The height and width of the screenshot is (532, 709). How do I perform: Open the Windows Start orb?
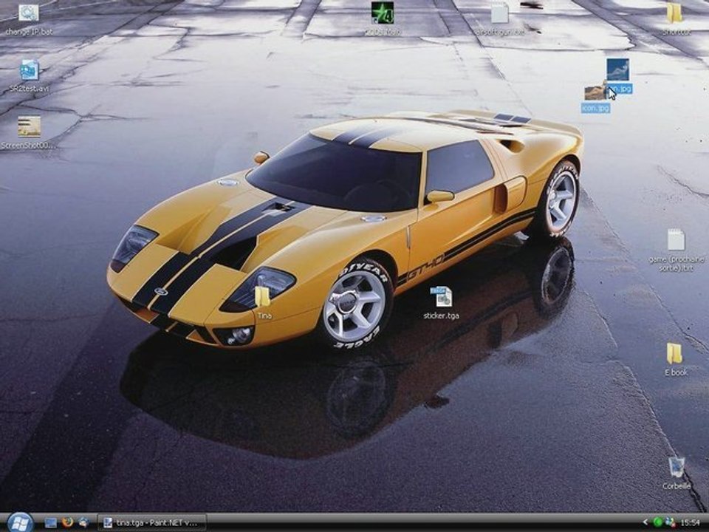pos(20,522)
